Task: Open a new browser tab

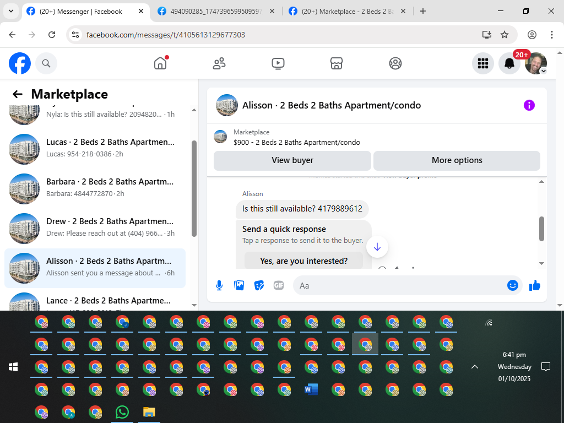Action: click(423, 12)
